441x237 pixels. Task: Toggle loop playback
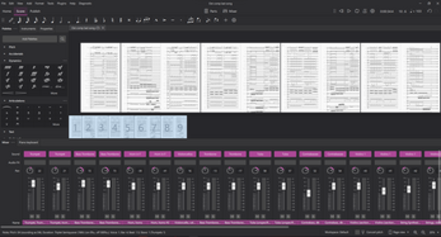357,11
